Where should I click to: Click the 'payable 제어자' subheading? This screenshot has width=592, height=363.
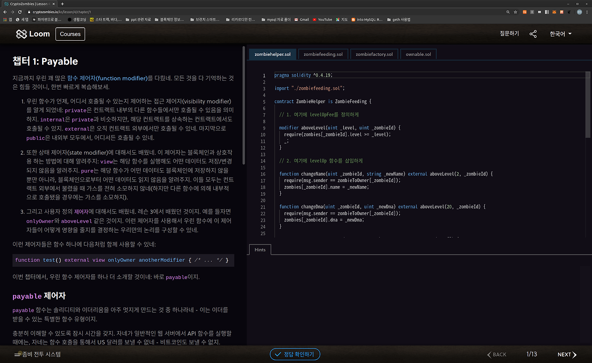click(x=39, y=296)
